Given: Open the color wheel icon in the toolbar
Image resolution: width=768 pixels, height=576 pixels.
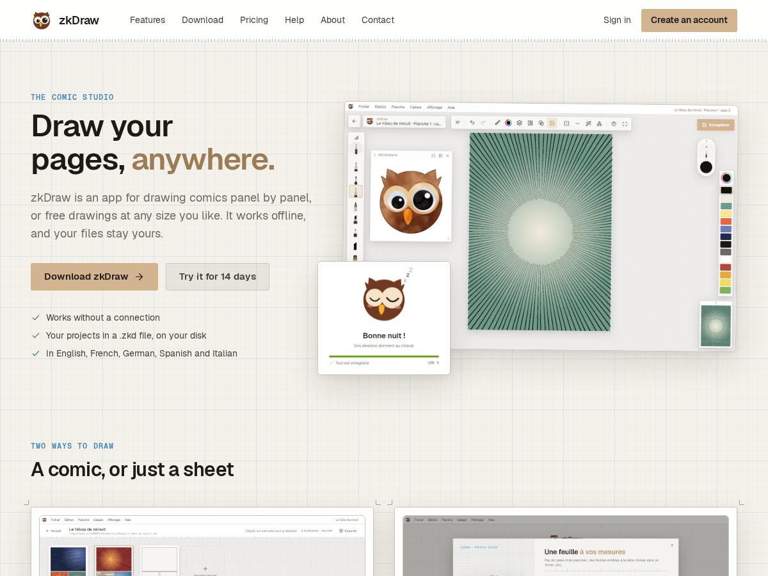Looking at the screenshot, I should tap(508, 123).
